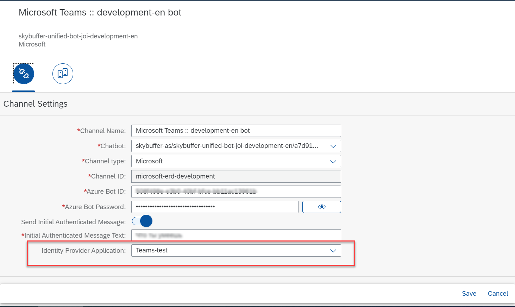Click Cancel button
Image resolution: width=515 pixels, height=307 pixels.
pos(498,294)
